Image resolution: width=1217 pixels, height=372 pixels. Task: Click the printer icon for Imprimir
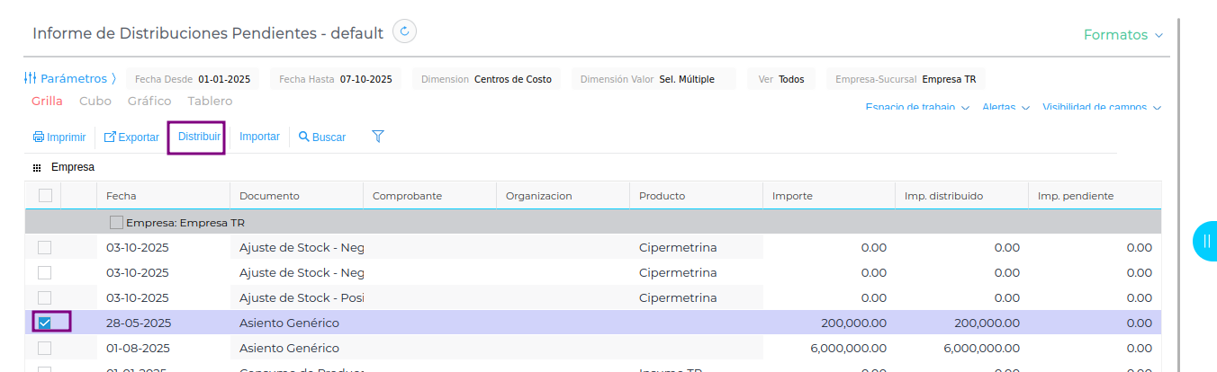point(39,137)
